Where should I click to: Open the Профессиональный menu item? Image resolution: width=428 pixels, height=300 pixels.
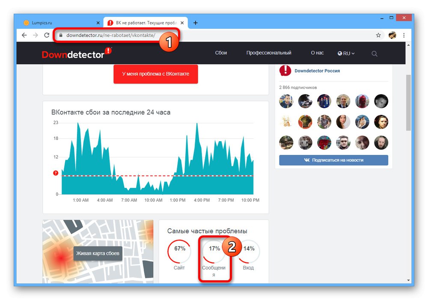click(269, 53)
